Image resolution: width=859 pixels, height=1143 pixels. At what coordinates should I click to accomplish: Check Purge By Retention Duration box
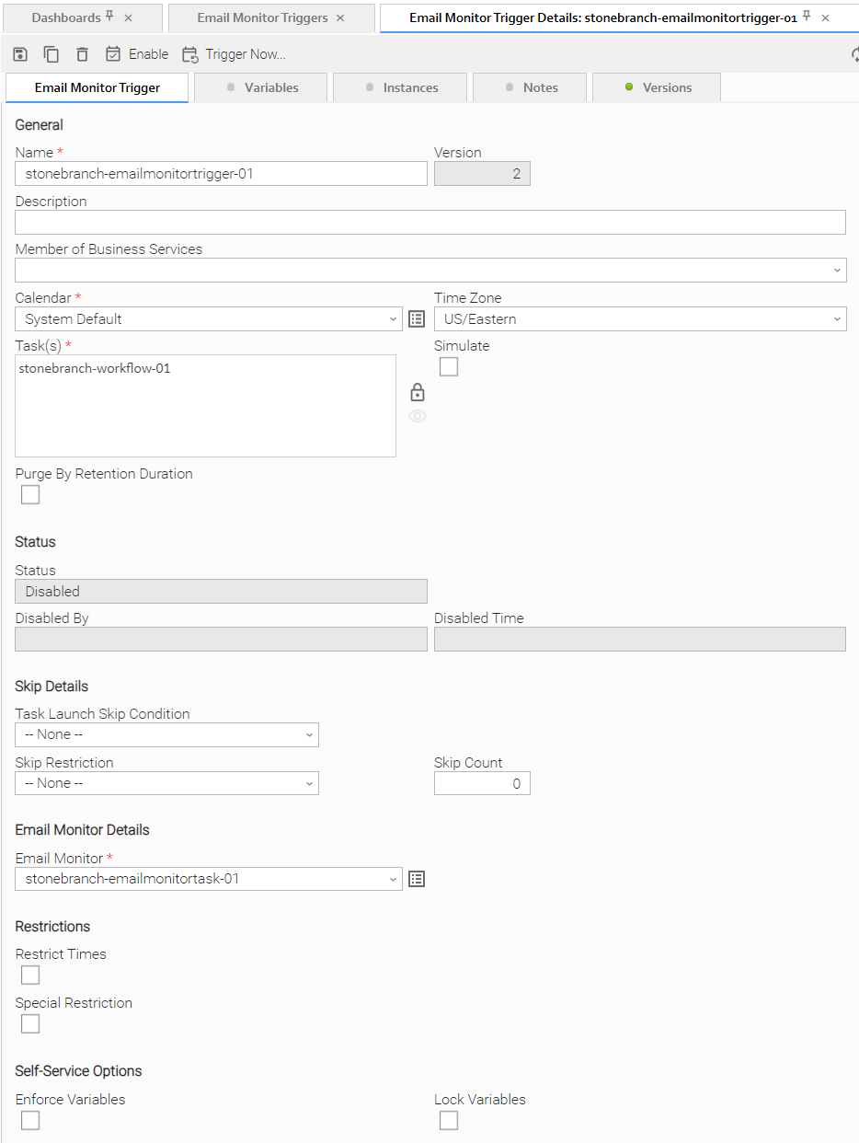(30, 495)
